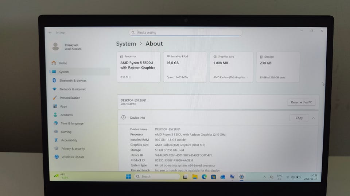The height and width of the screenshot is (196, 350).
Task: Show hidden system tray icons
Action: (265, 177)
